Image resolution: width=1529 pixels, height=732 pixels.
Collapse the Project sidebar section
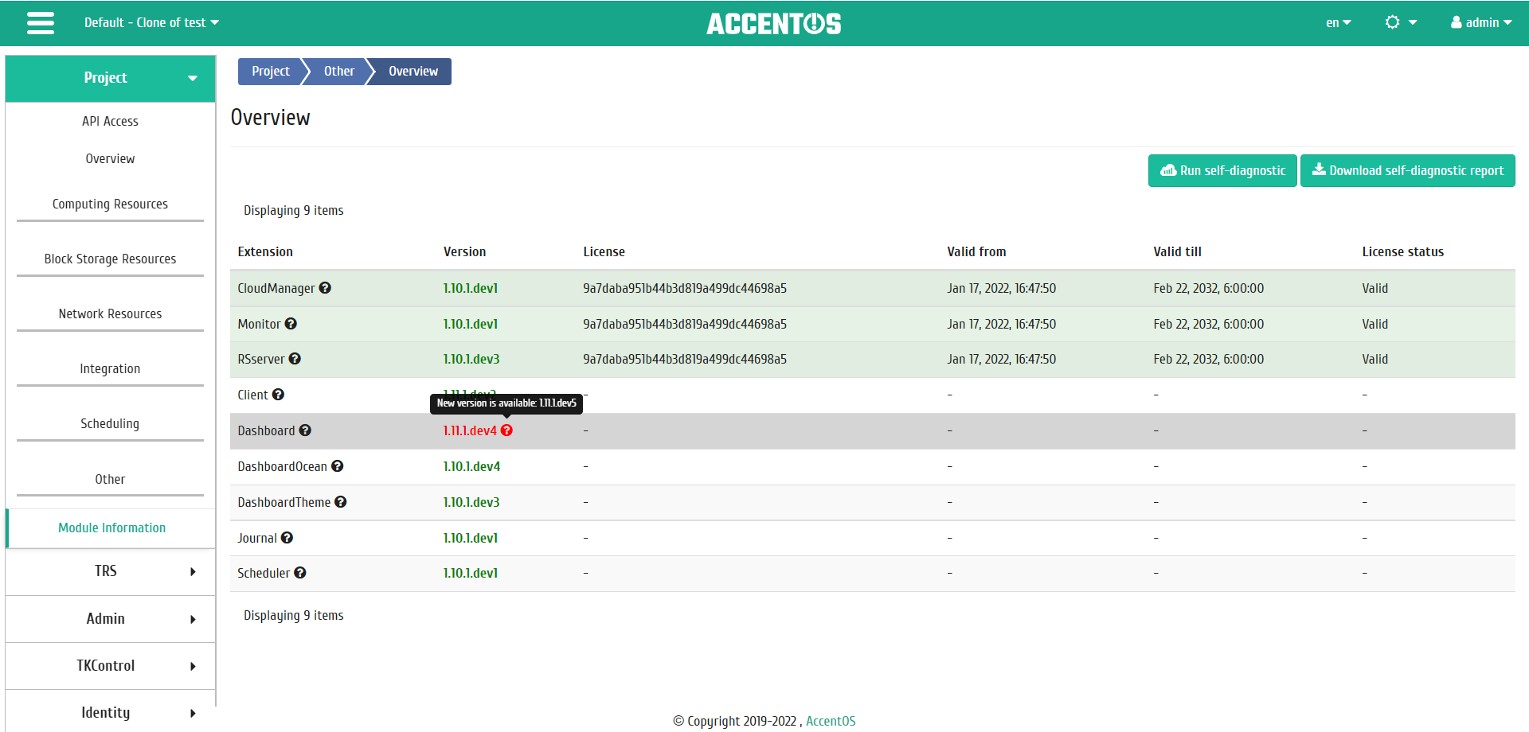[x=111, y=78]
